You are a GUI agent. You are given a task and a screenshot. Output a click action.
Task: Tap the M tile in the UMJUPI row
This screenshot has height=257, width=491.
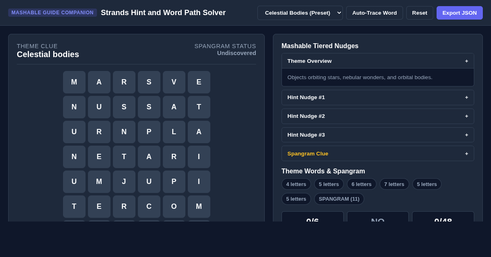point(99,182)
